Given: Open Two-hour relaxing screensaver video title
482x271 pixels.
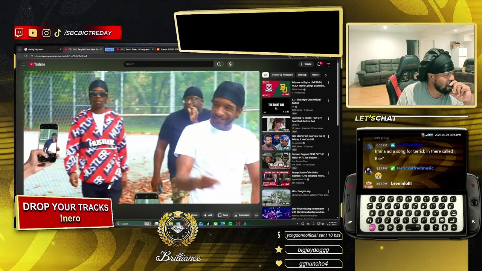Looking at the screenshot, I should (308, 210).
